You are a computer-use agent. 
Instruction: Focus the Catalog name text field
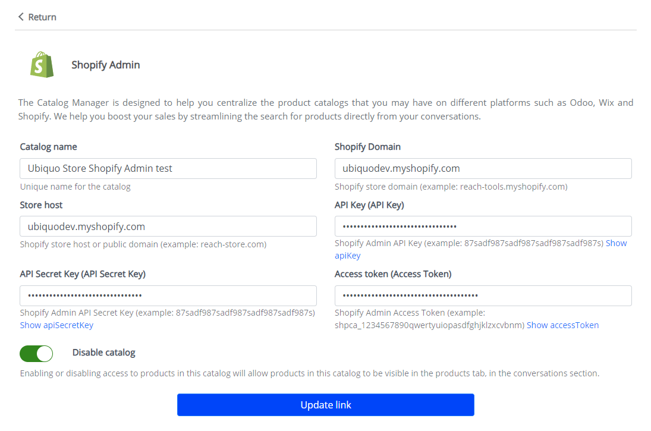[168, 168]
